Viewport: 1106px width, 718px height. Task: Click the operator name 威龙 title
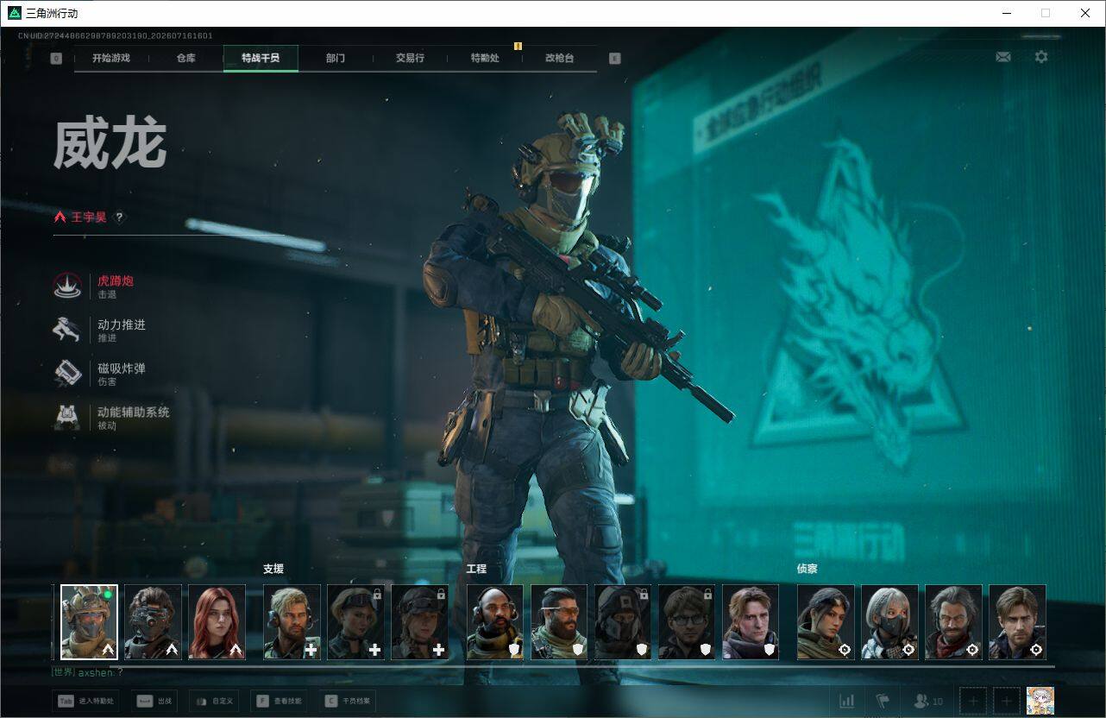[110, 144]
